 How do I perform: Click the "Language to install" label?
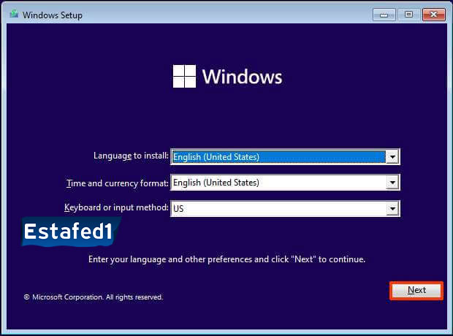tap(130, 156)
